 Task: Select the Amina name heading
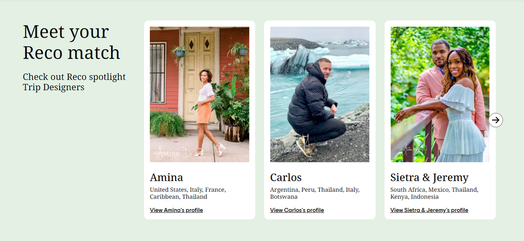click(x=166, y=177)
